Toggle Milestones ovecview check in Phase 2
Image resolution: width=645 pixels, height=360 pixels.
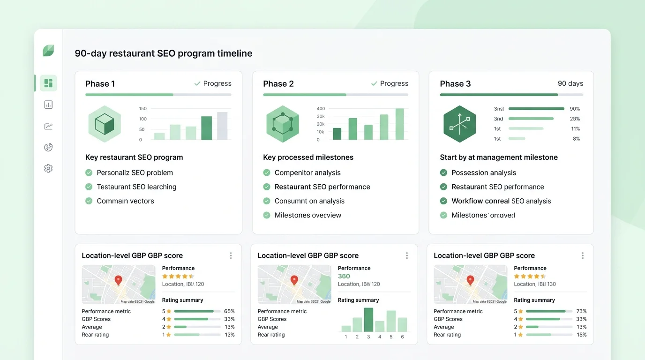pyautogui.click(x=267, y=215)
